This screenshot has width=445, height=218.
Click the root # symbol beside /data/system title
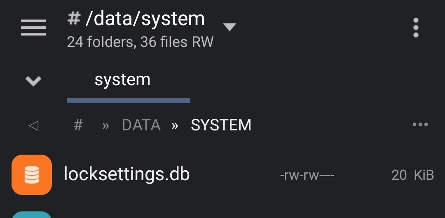74,19
